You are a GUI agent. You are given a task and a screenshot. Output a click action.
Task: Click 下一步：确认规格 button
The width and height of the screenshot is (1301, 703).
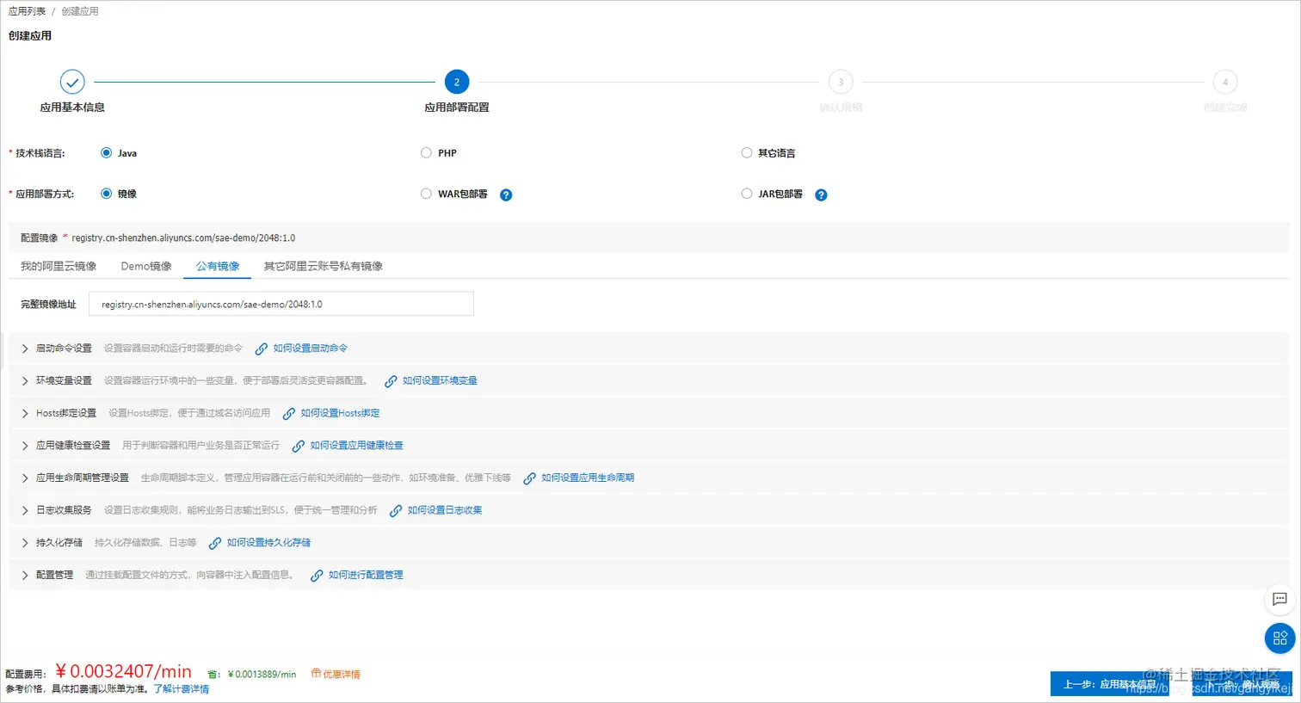tap(1242, 684)
